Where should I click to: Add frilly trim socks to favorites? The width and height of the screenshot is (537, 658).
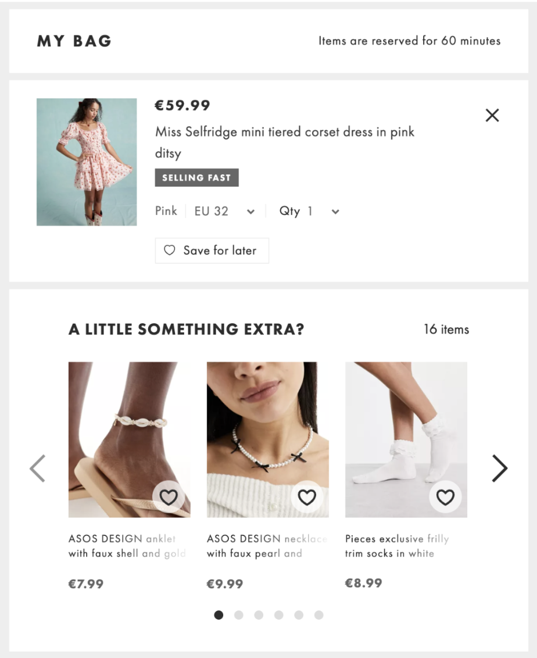point(445,498)
